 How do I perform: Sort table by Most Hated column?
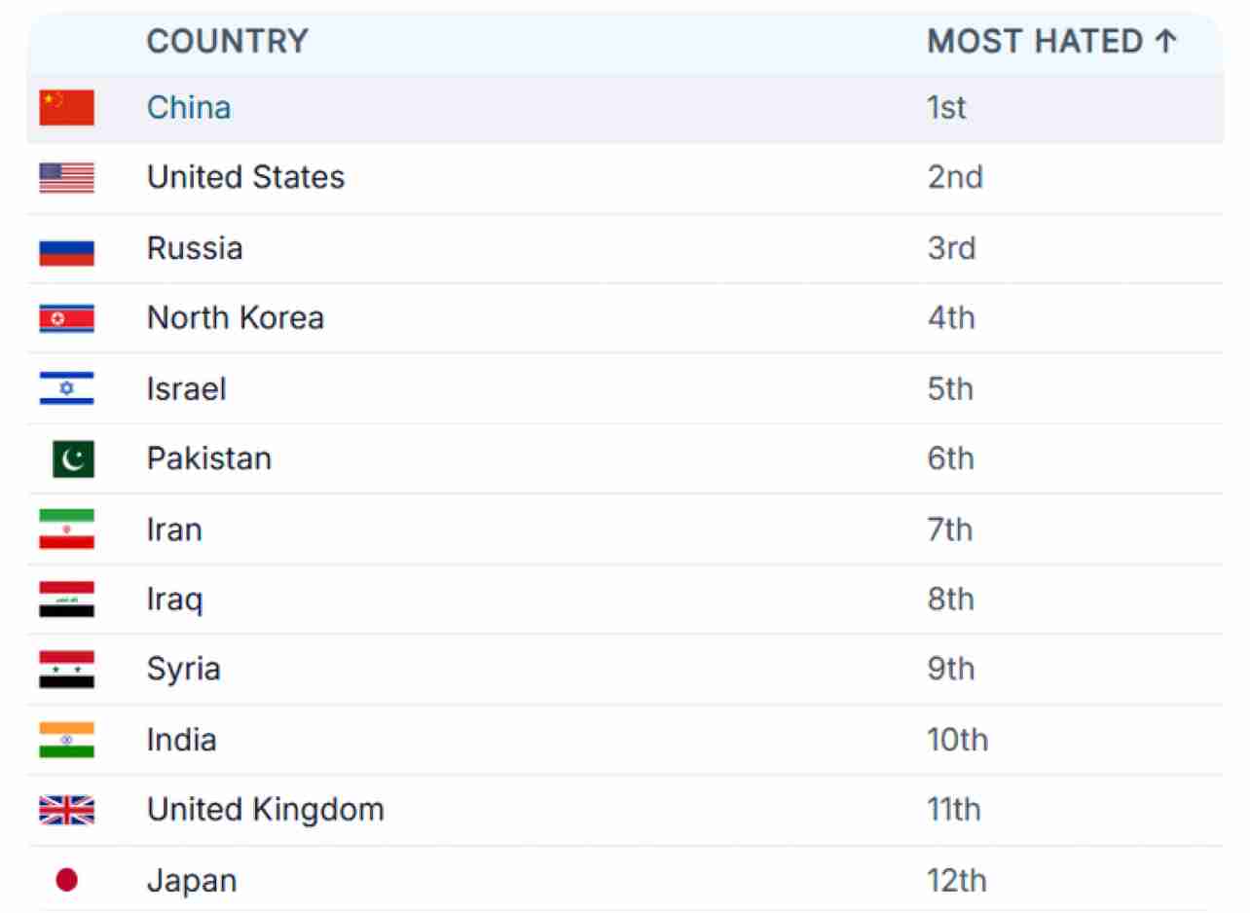point(1051,41)
